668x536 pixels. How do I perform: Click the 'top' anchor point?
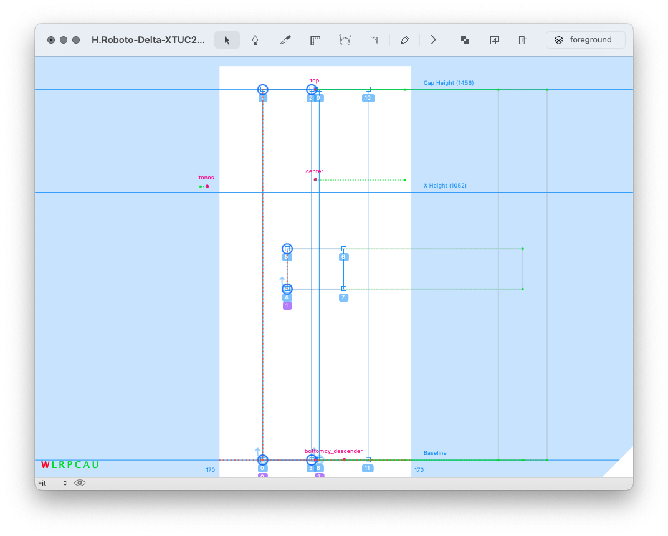[x=315, y=90]
